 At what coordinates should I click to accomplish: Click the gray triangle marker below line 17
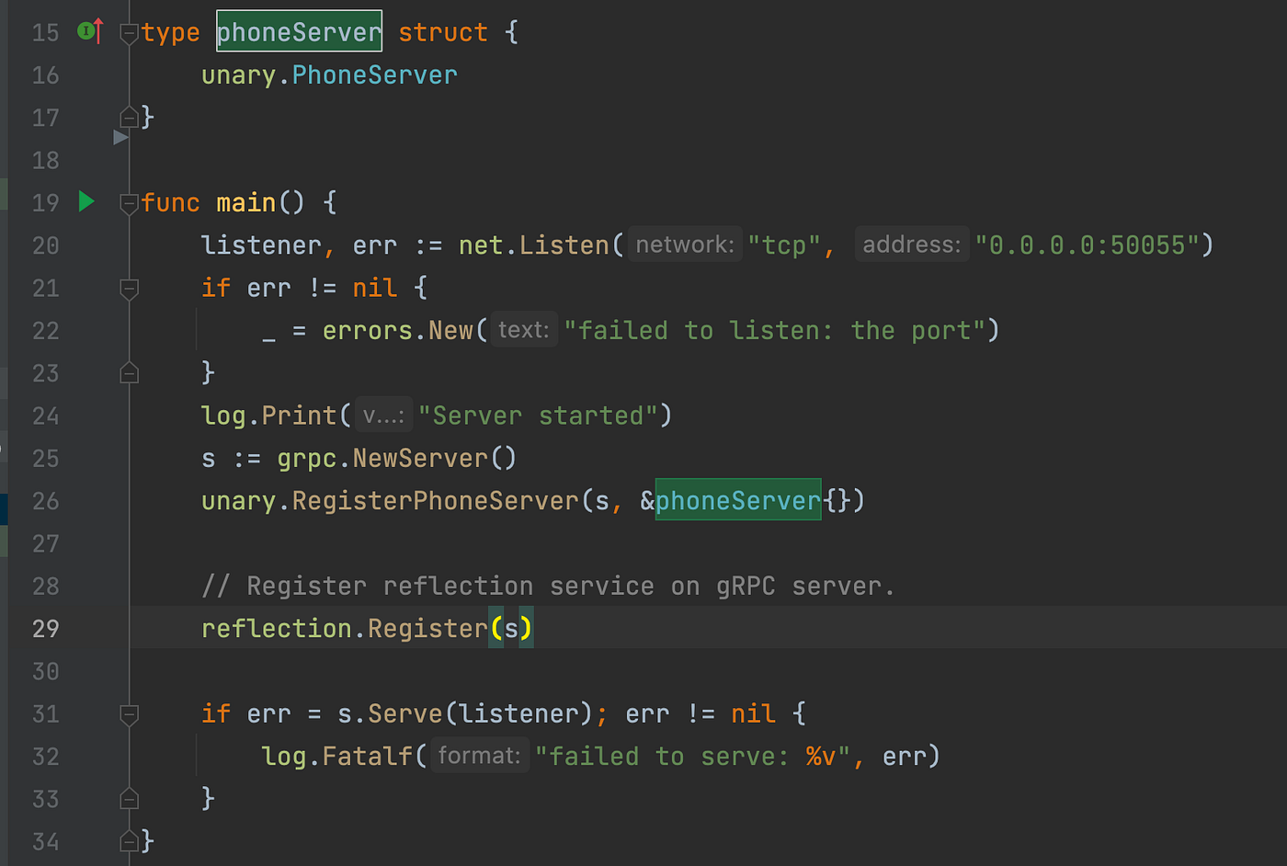(120, 138)
